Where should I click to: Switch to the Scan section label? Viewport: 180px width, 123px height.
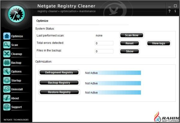coord(15,45)
